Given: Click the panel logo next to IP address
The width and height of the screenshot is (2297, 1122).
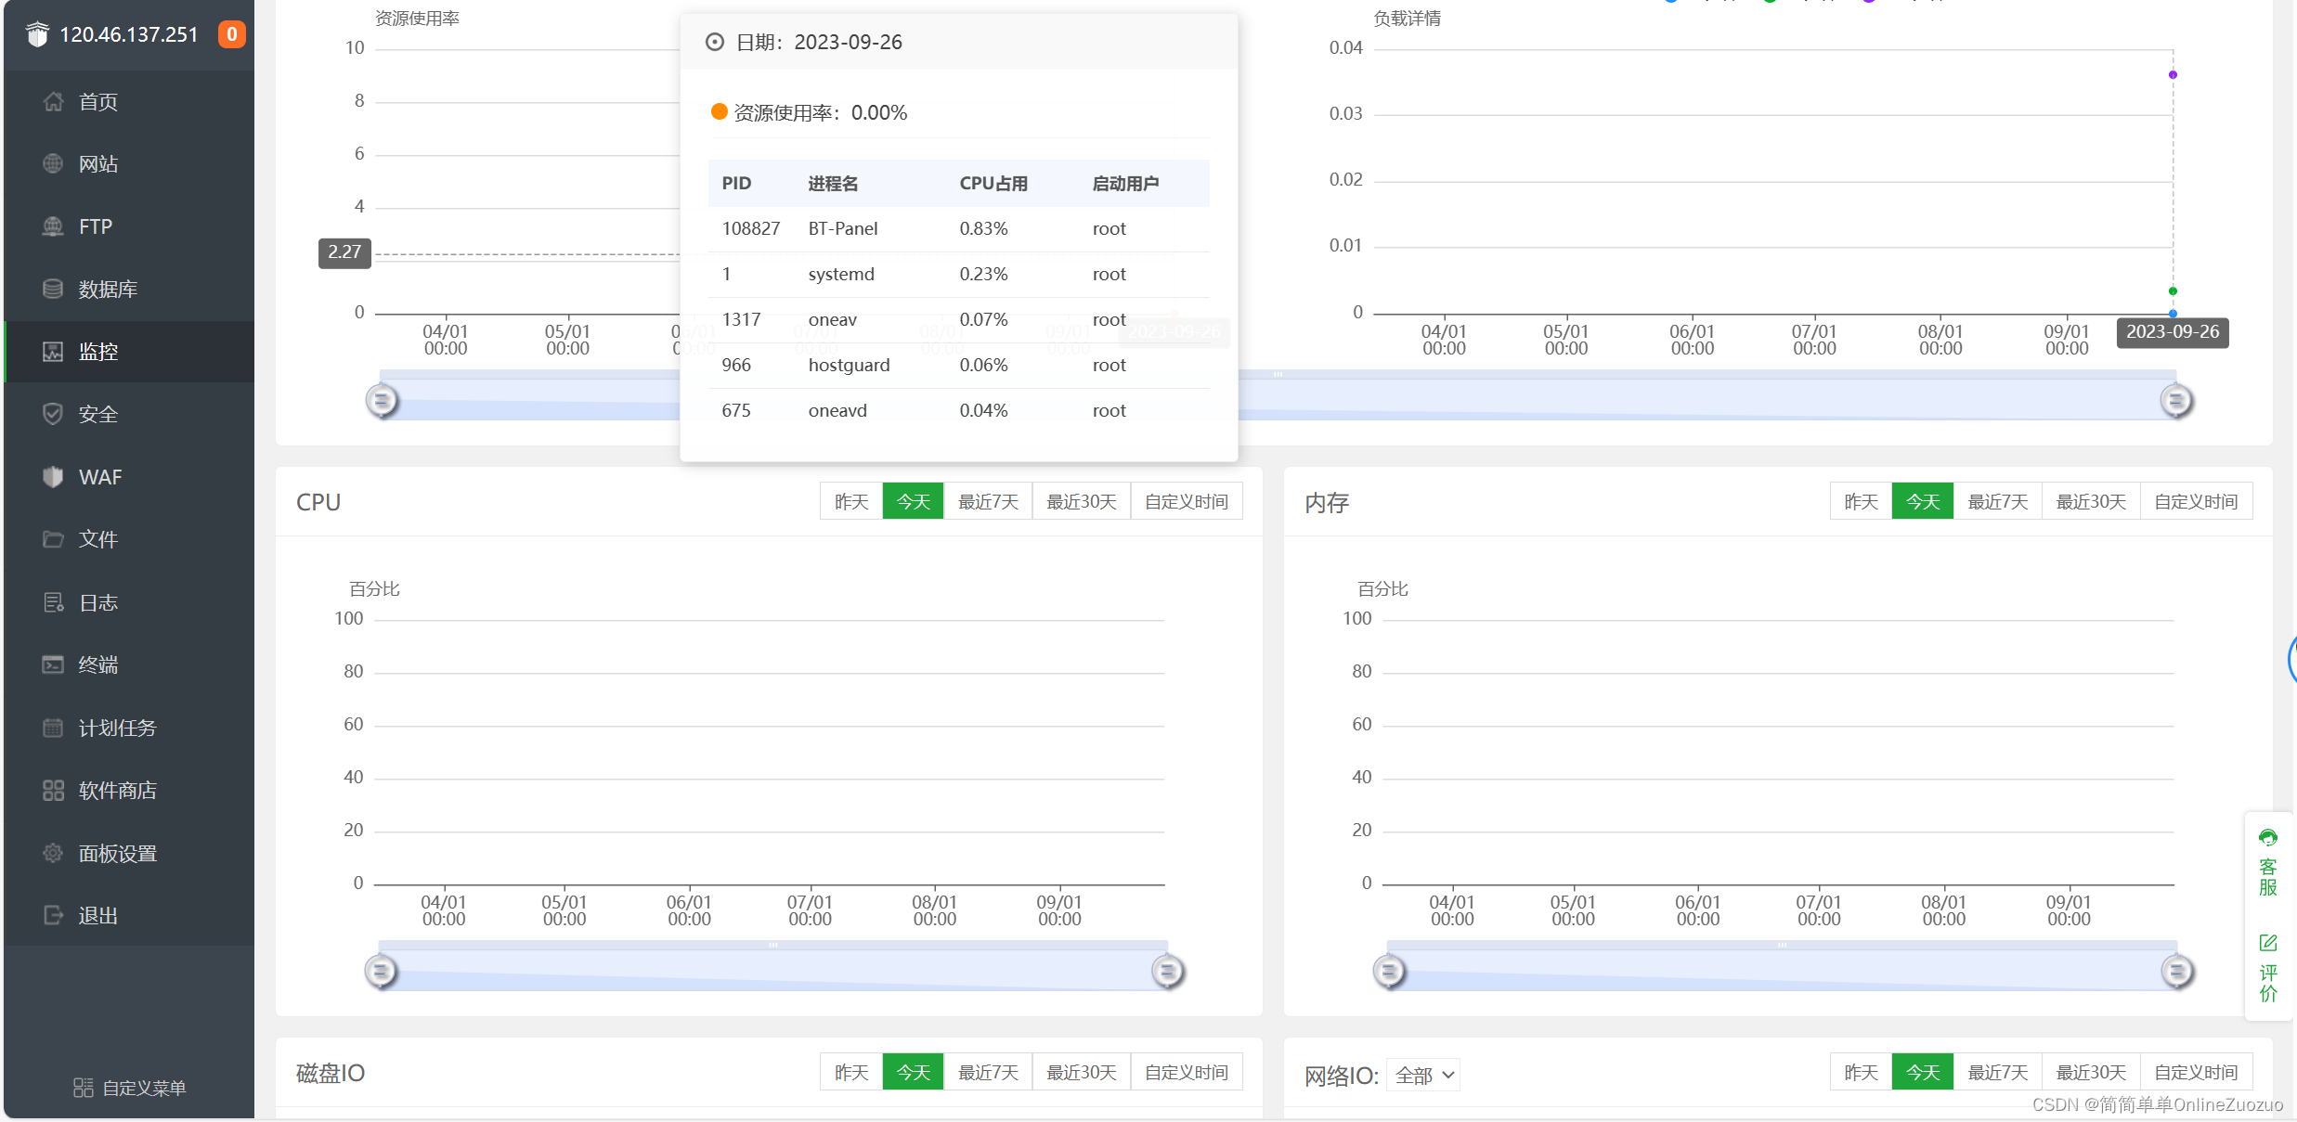Looking at the screenshot, I should point(37,34).
